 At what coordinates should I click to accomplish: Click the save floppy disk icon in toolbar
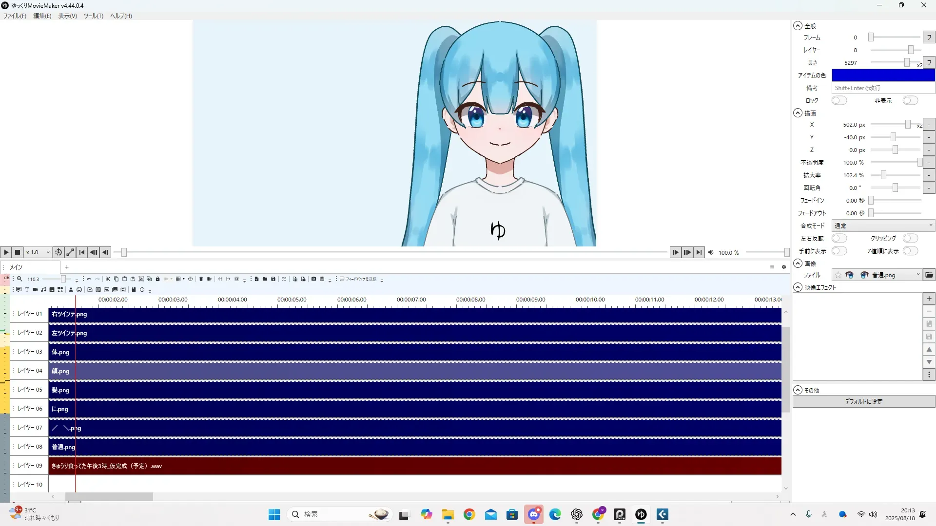tap(273, 279)
